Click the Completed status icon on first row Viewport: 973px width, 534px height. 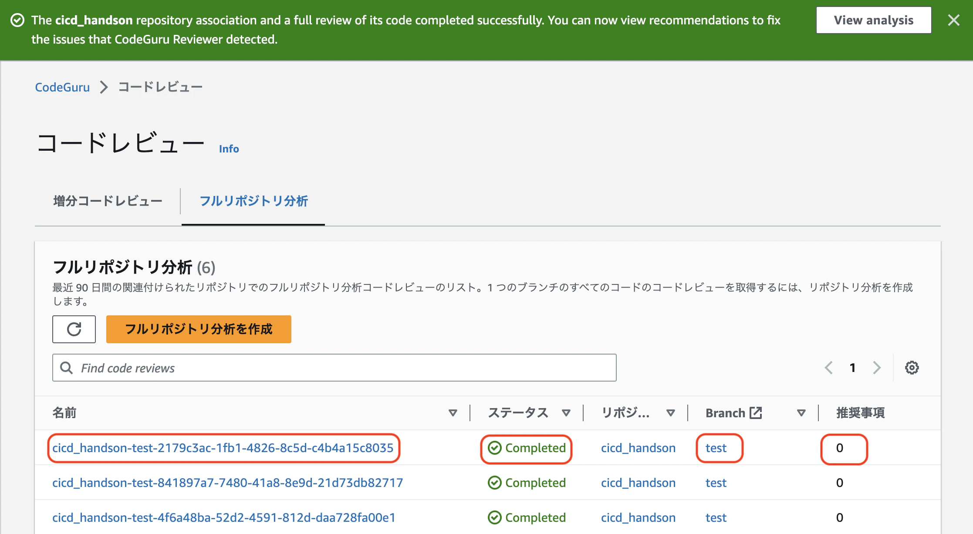tap(495, 448)
